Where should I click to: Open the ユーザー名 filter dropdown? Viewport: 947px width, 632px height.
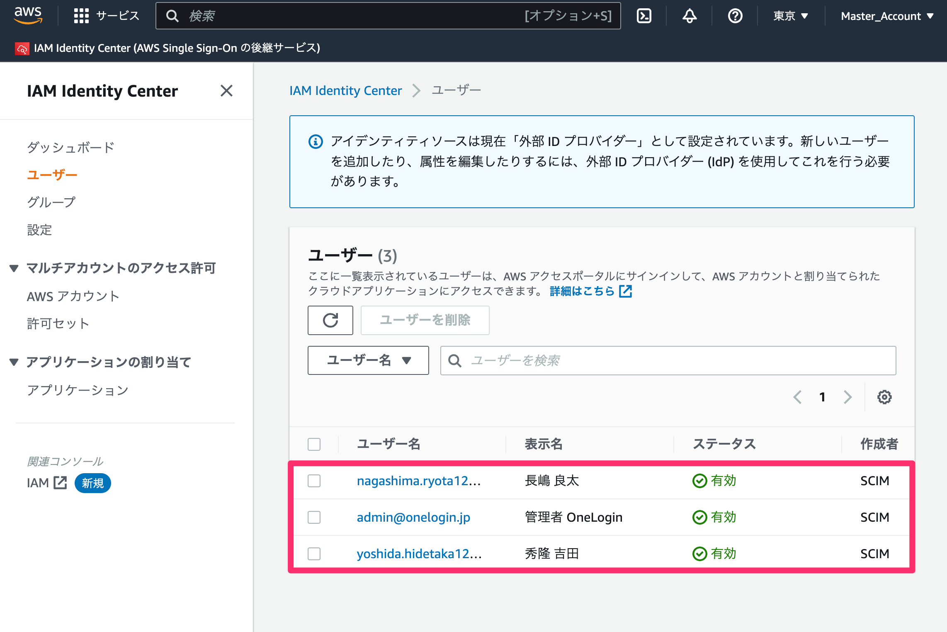click(368, 360)
